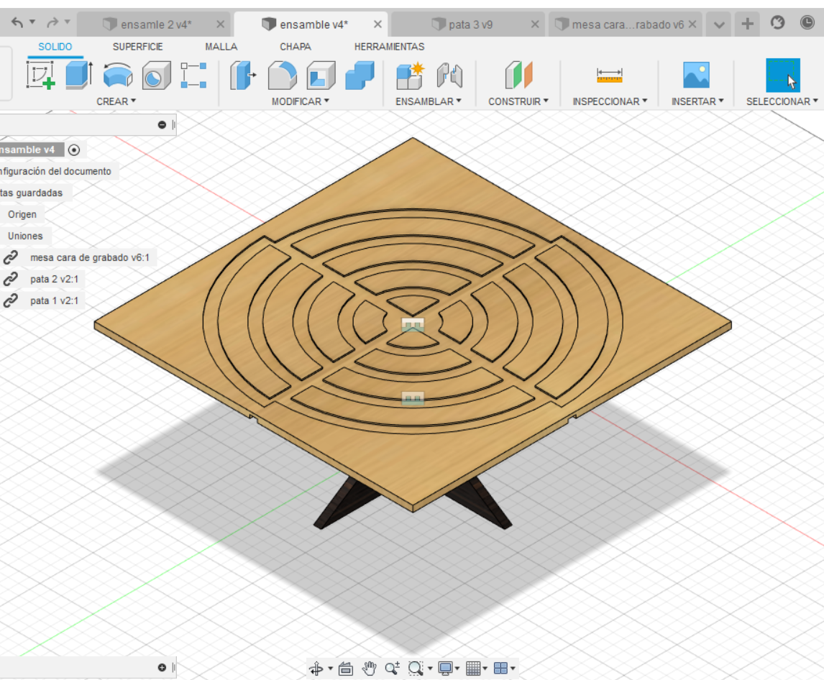The height and width of the screenshot is (680, 824).
Task: Open the MODIFICAR dropdown menu
Action: click(300, 101)
